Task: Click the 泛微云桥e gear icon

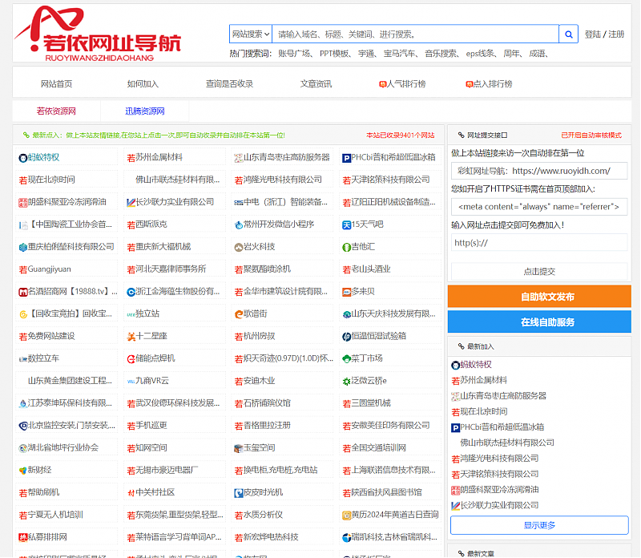Action: tap(346, 382)
